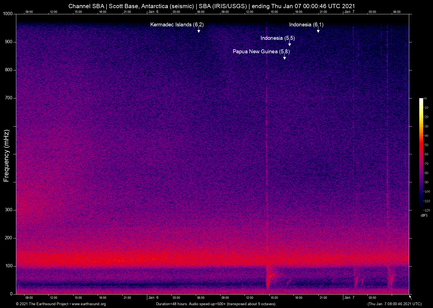433x308 pixels.
Task: Click the arrow below Papua New Guinea (5.8)
Action: coord(284,57)
